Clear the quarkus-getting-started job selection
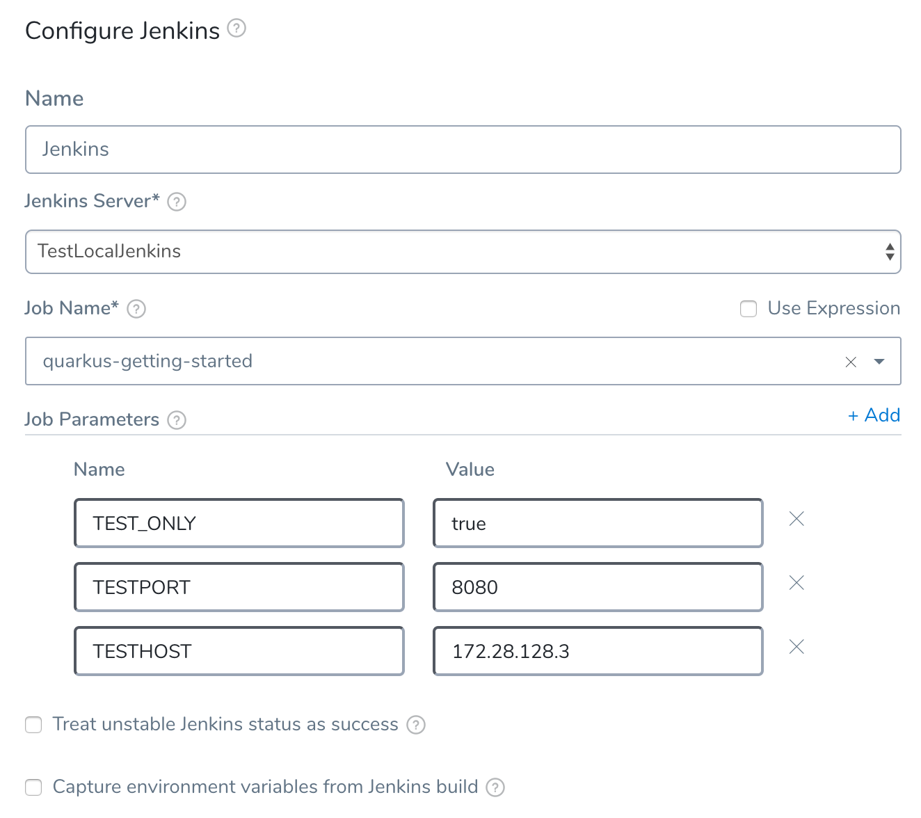 pos(851,362)
